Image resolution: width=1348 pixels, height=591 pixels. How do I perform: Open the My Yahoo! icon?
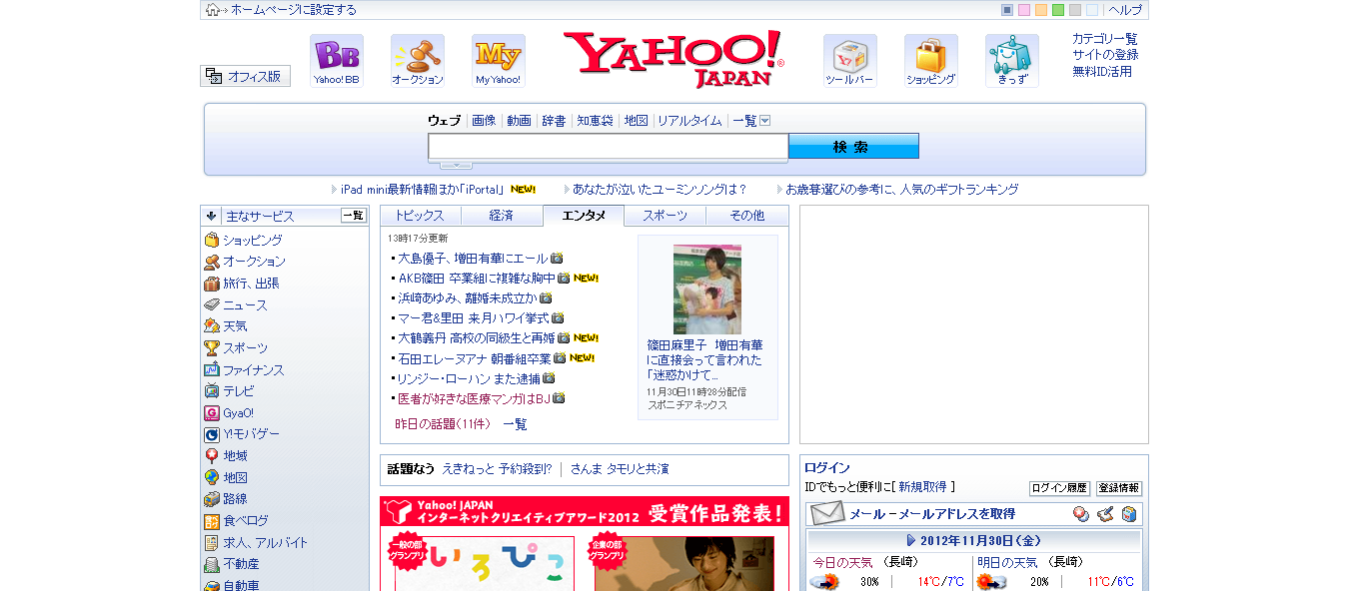click(x=498, y=61)
